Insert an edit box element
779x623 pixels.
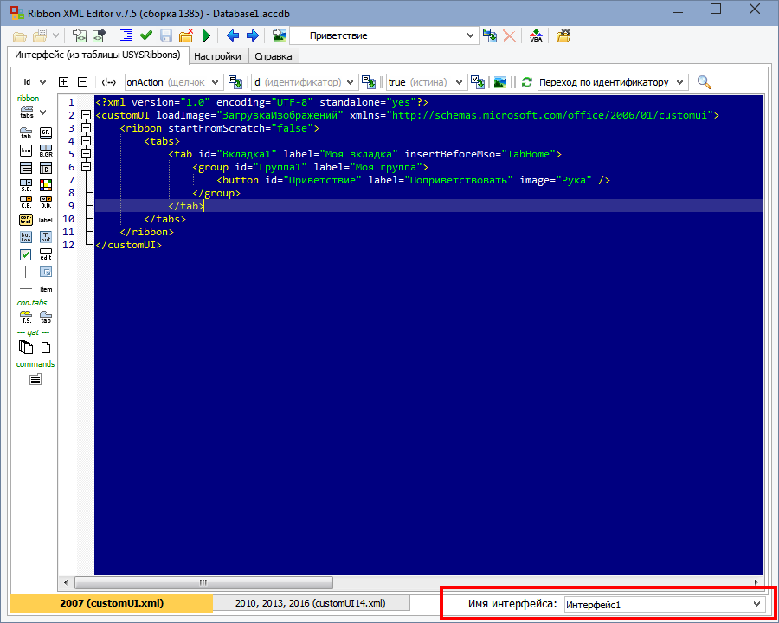[x=46, y=254]
